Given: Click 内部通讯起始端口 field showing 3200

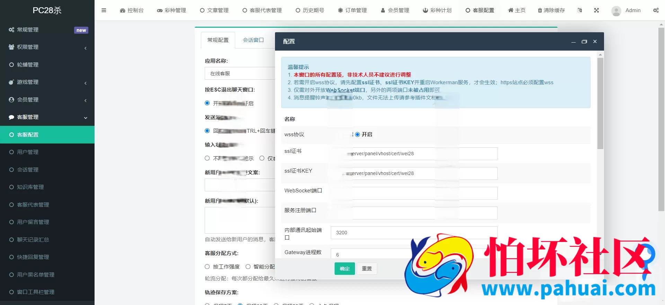Looking at the screenshot, I should (414, 233).
